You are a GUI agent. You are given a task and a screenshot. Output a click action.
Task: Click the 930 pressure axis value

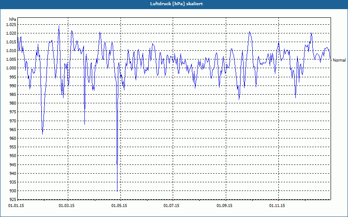(13, 191)
